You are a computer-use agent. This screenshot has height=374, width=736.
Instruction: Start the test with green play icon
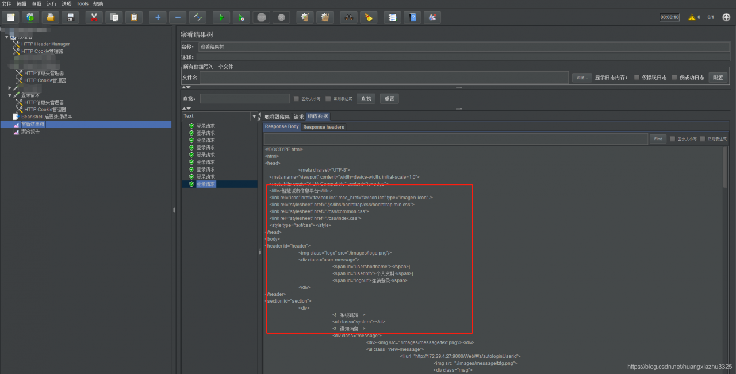point(221,17)
